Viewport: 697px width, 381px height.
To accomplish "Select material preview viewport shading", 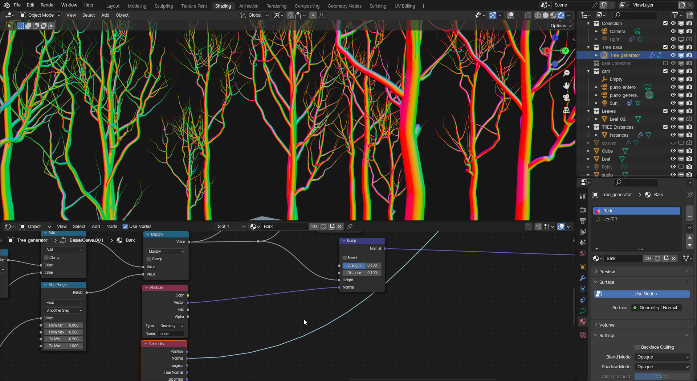I will 553,15.
